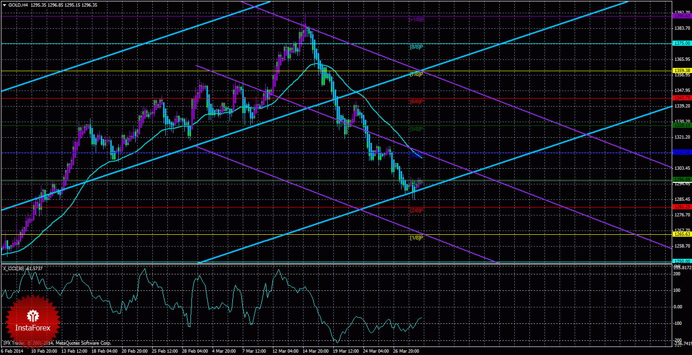
Task: Select the [8/8]P Murrey level label
Action: click(x=417, y=47)
